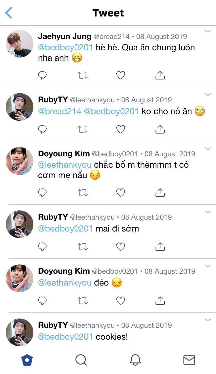Open the dropdown on Jaehyun Jung's tweet

[x=208, y=31]
